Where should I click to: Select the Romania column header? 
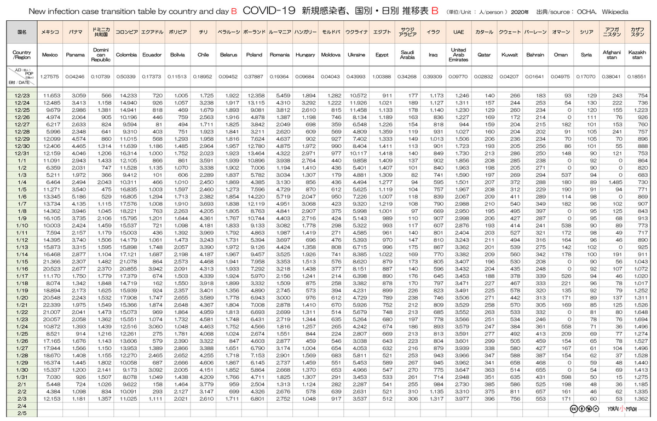click(x=279, y=55)
